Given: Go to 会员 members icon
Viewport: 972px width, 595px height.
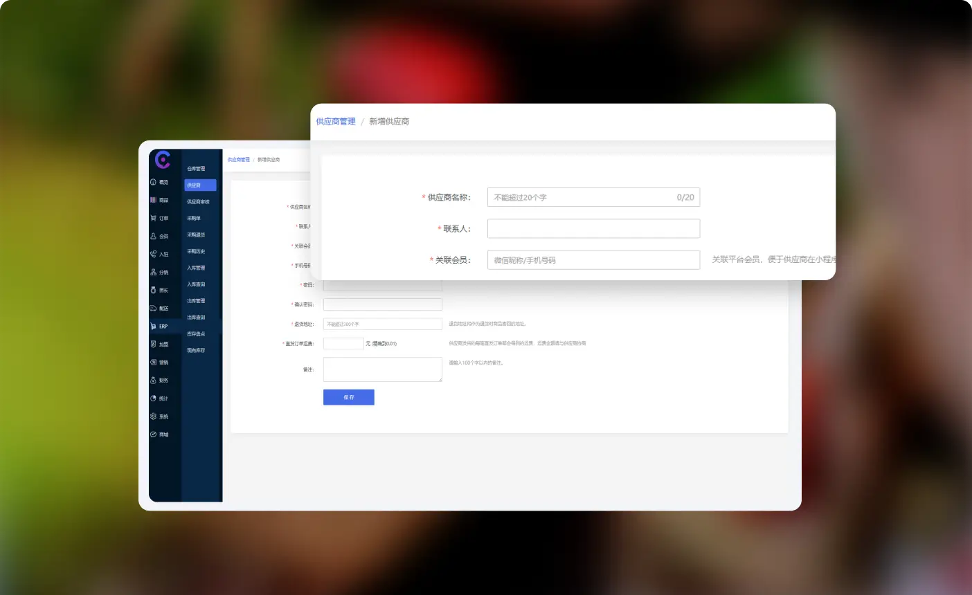Looking at the screenshot, I should point(154,236).
